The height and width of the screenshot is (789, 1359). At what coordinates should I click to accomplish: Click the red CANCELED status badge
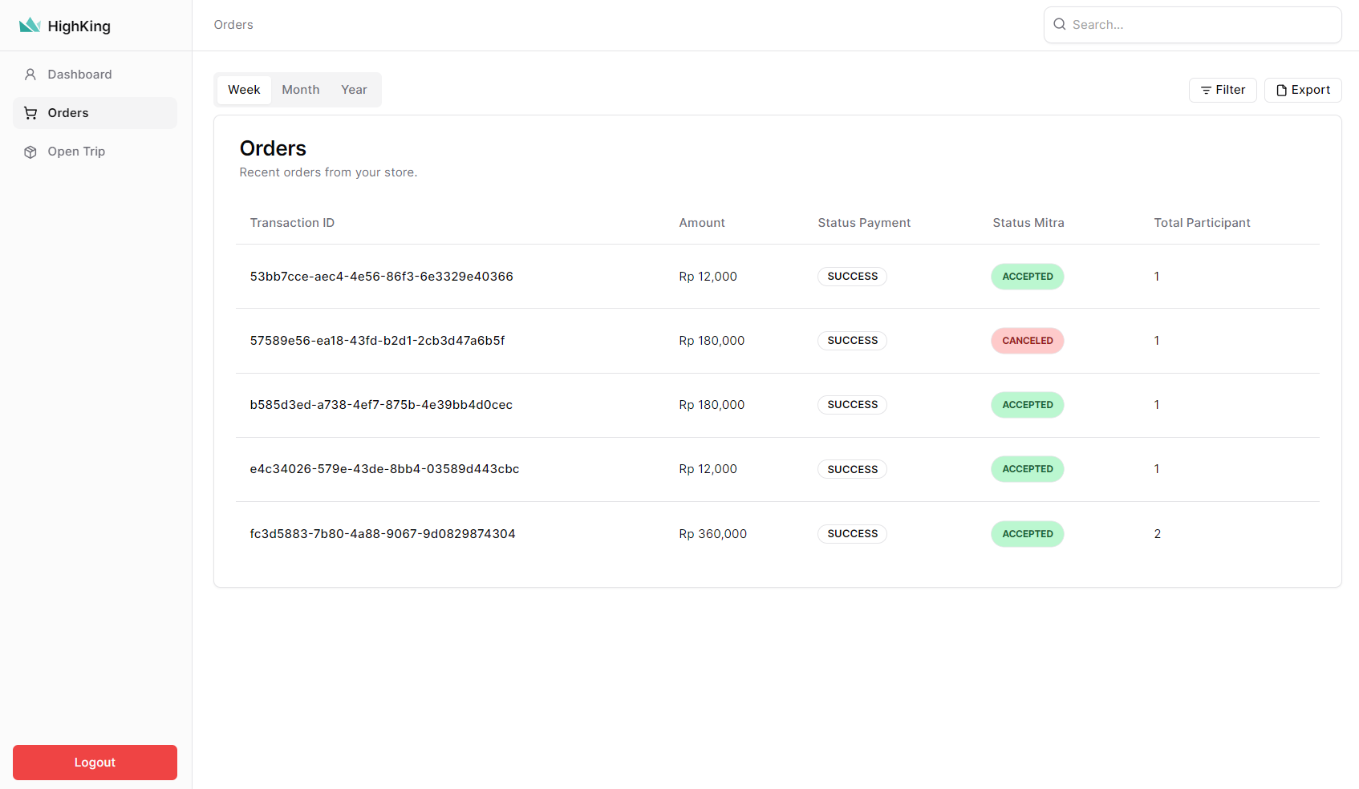(1027, 341)
